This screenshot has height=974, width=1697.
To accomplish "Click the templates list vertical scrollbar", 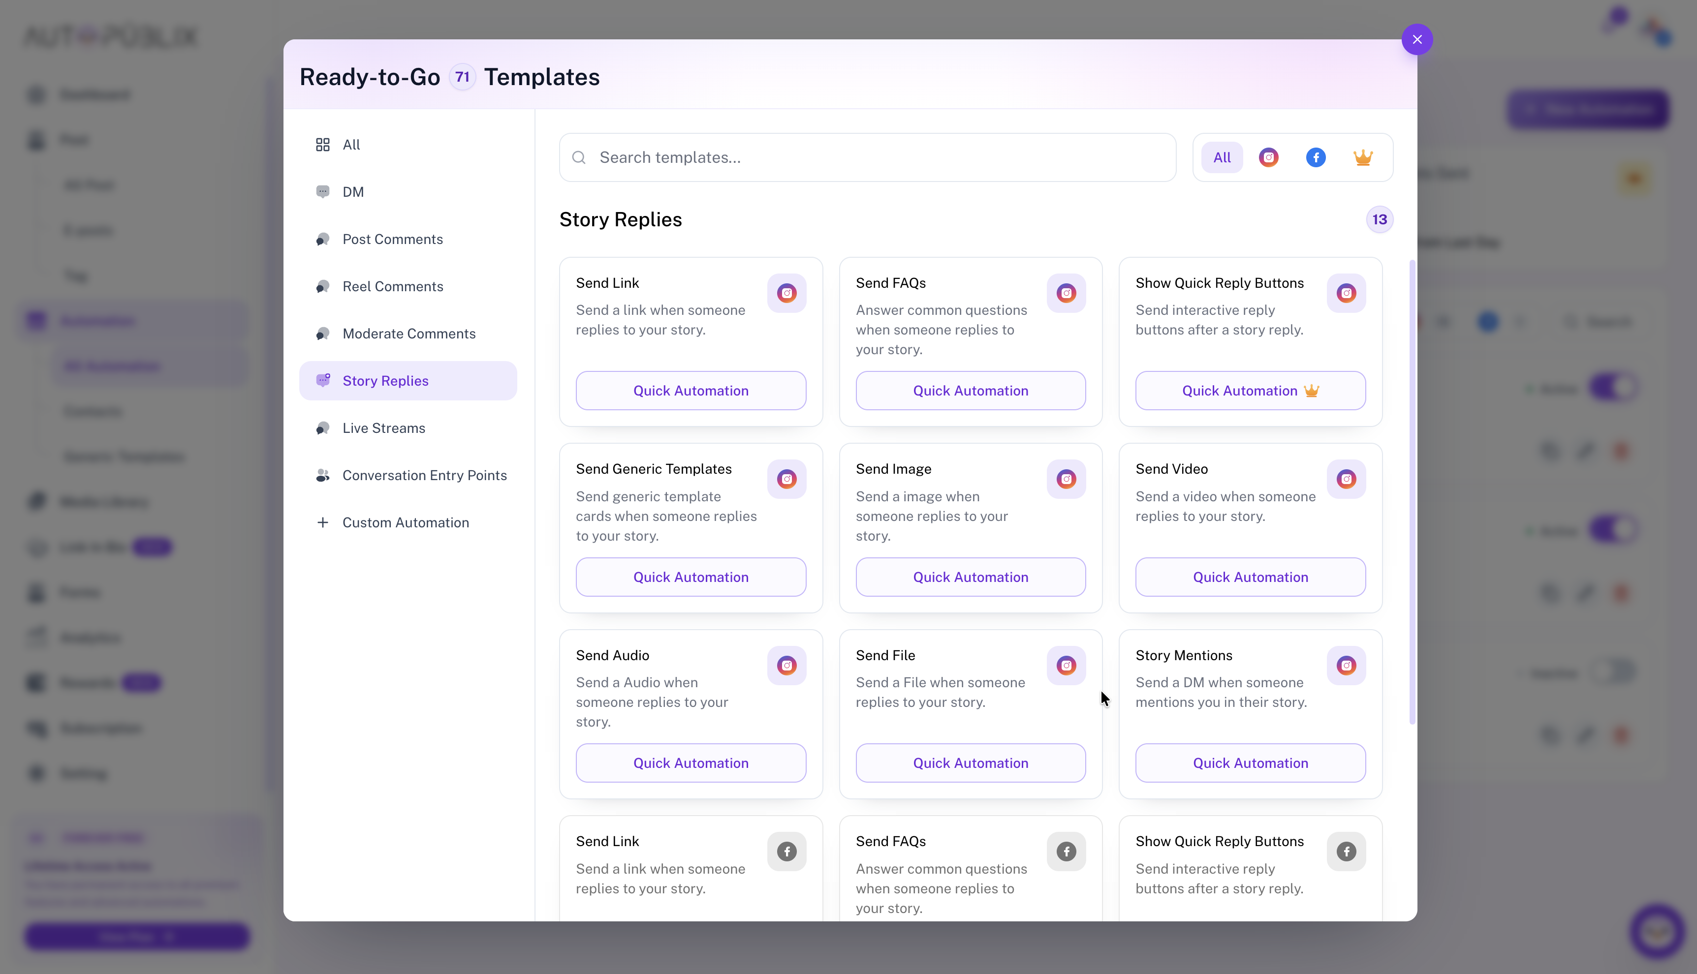I will (1412, 492).
